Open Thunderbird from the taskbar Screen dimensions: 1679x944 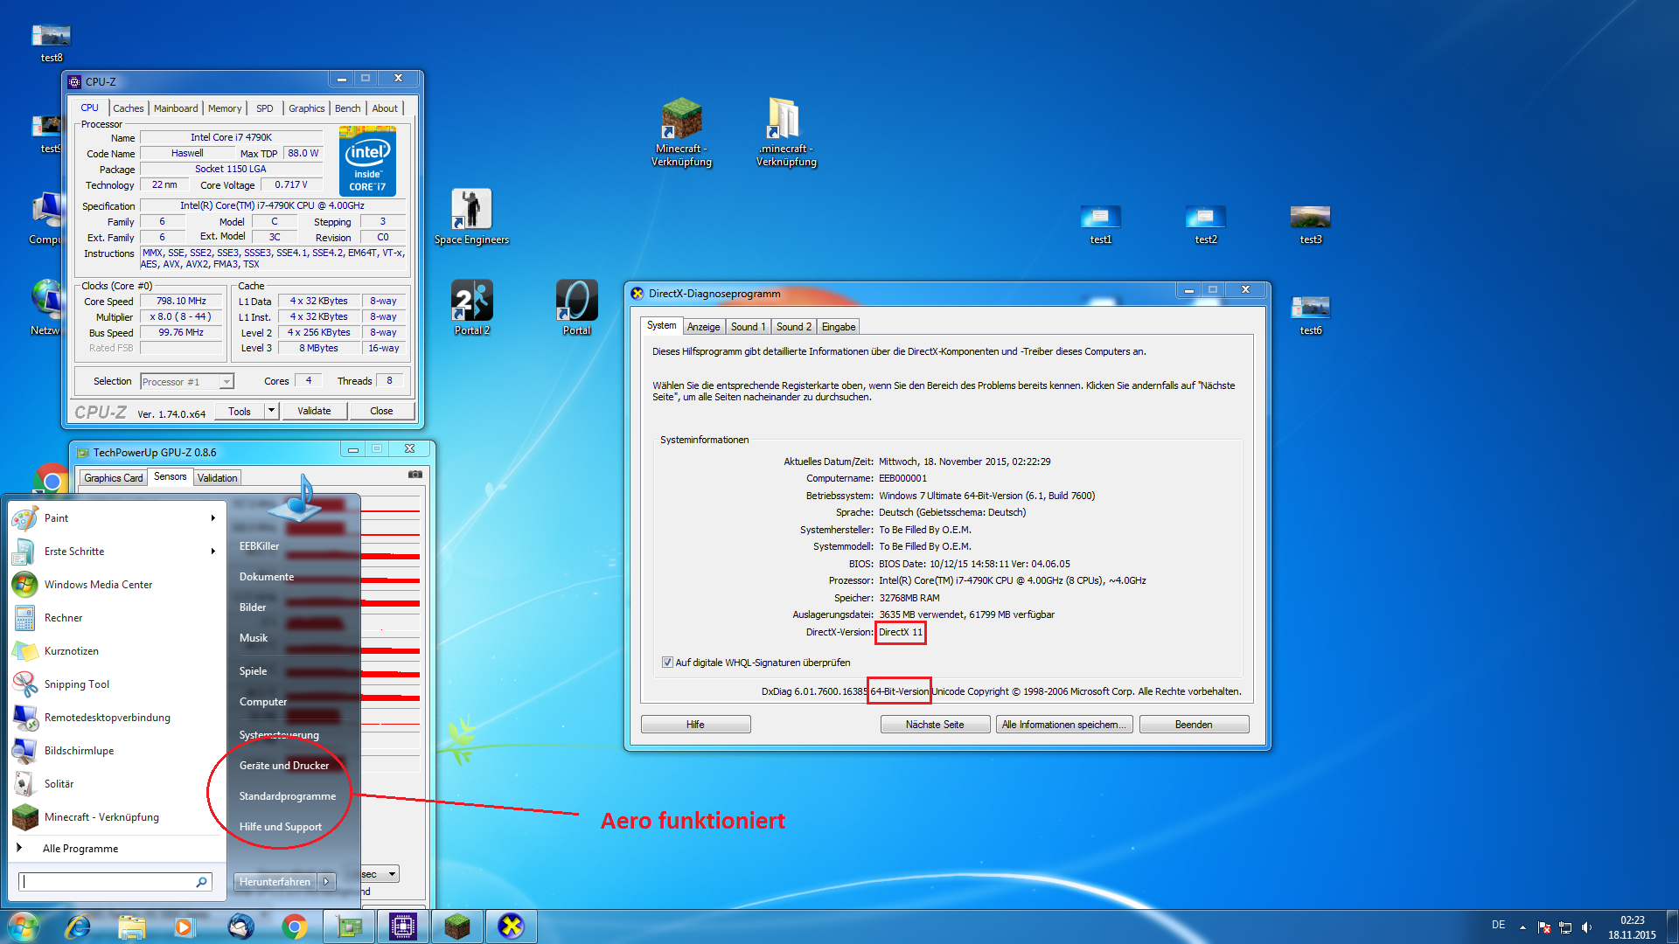click(x=240, y=927)
